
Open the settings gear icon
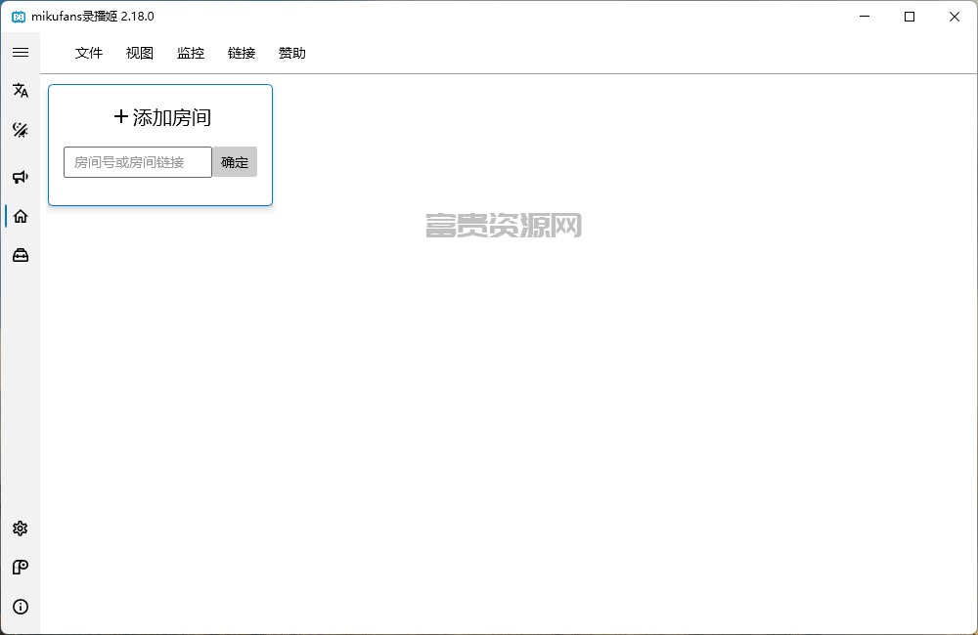(21, 529)
